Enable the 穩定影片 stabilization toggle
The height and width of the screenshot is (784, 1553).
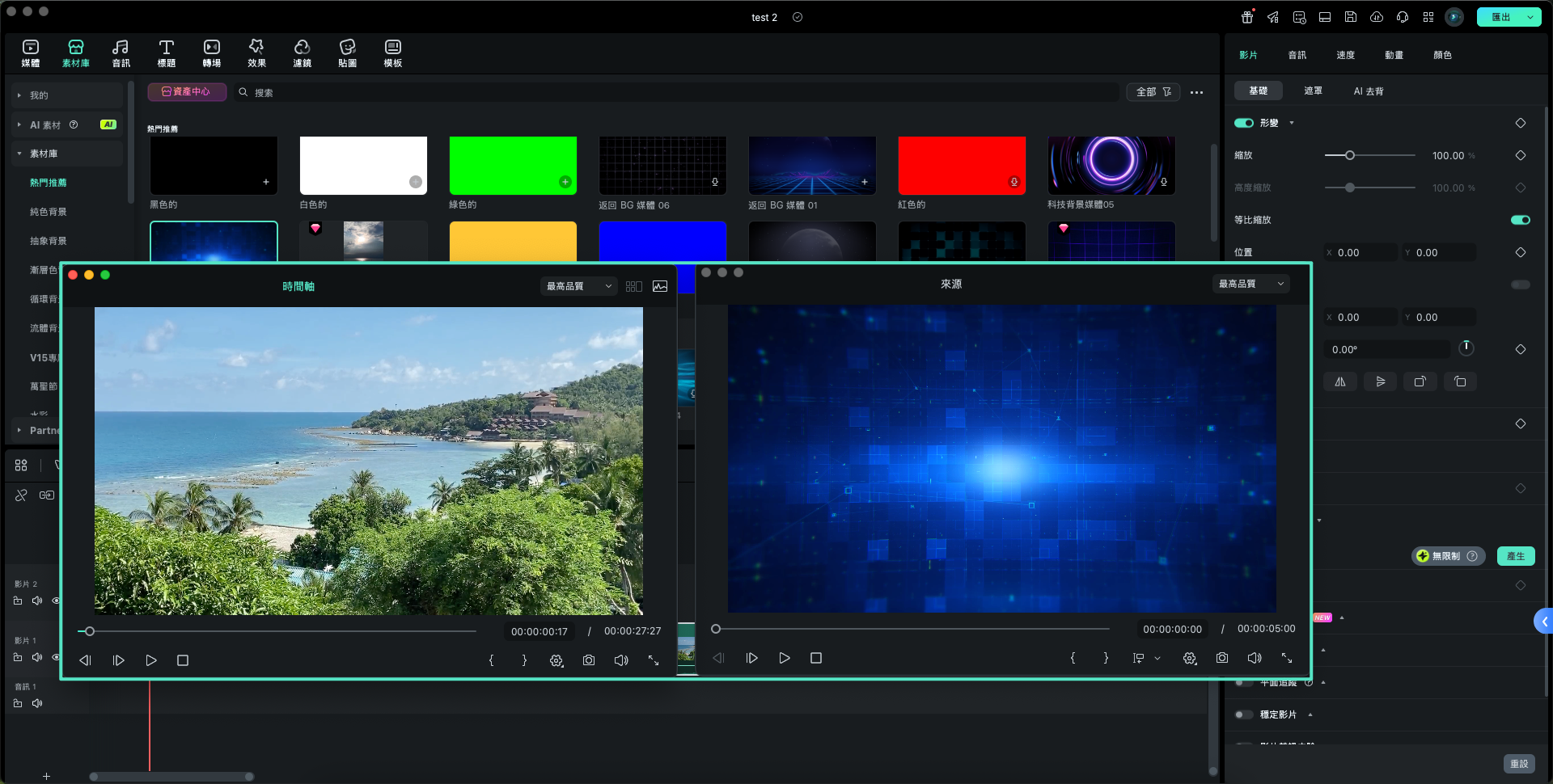(1243, 714)
